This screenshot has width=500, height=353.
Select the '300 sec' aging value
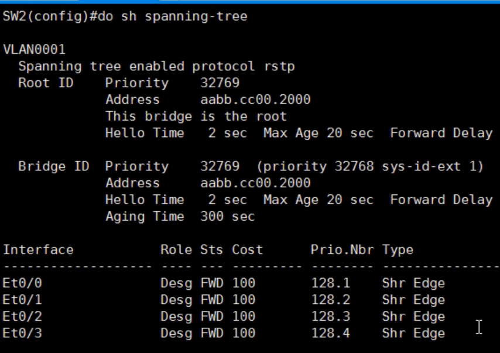click(x=228, y=217)
